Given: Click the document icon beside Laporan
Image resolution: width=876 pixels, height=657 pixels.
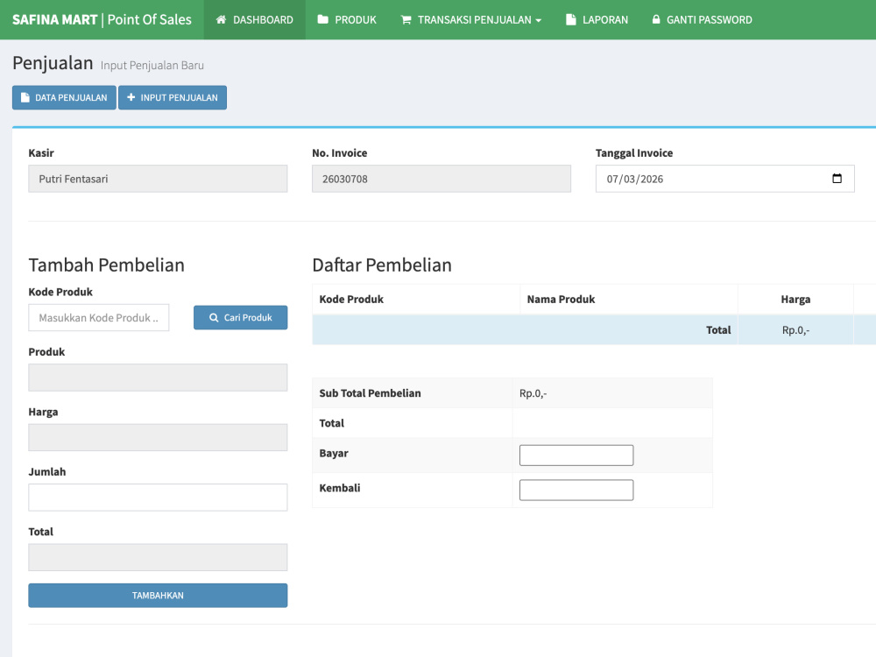Looking at the screenshot, I should point(570,19).
